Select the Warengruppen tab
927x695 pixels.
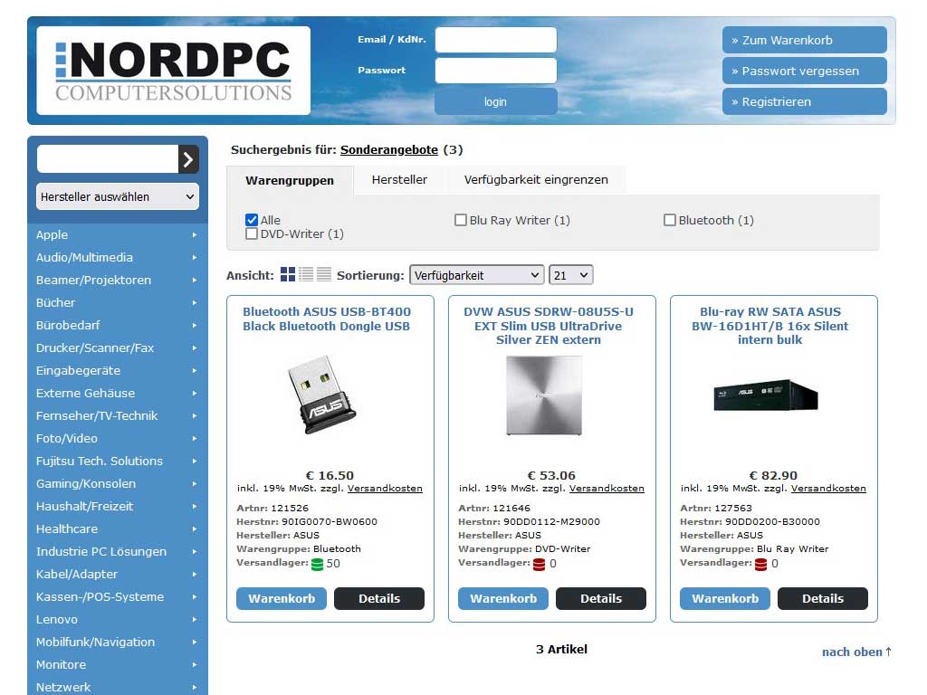pyautogui.click(x=290, y=180)
